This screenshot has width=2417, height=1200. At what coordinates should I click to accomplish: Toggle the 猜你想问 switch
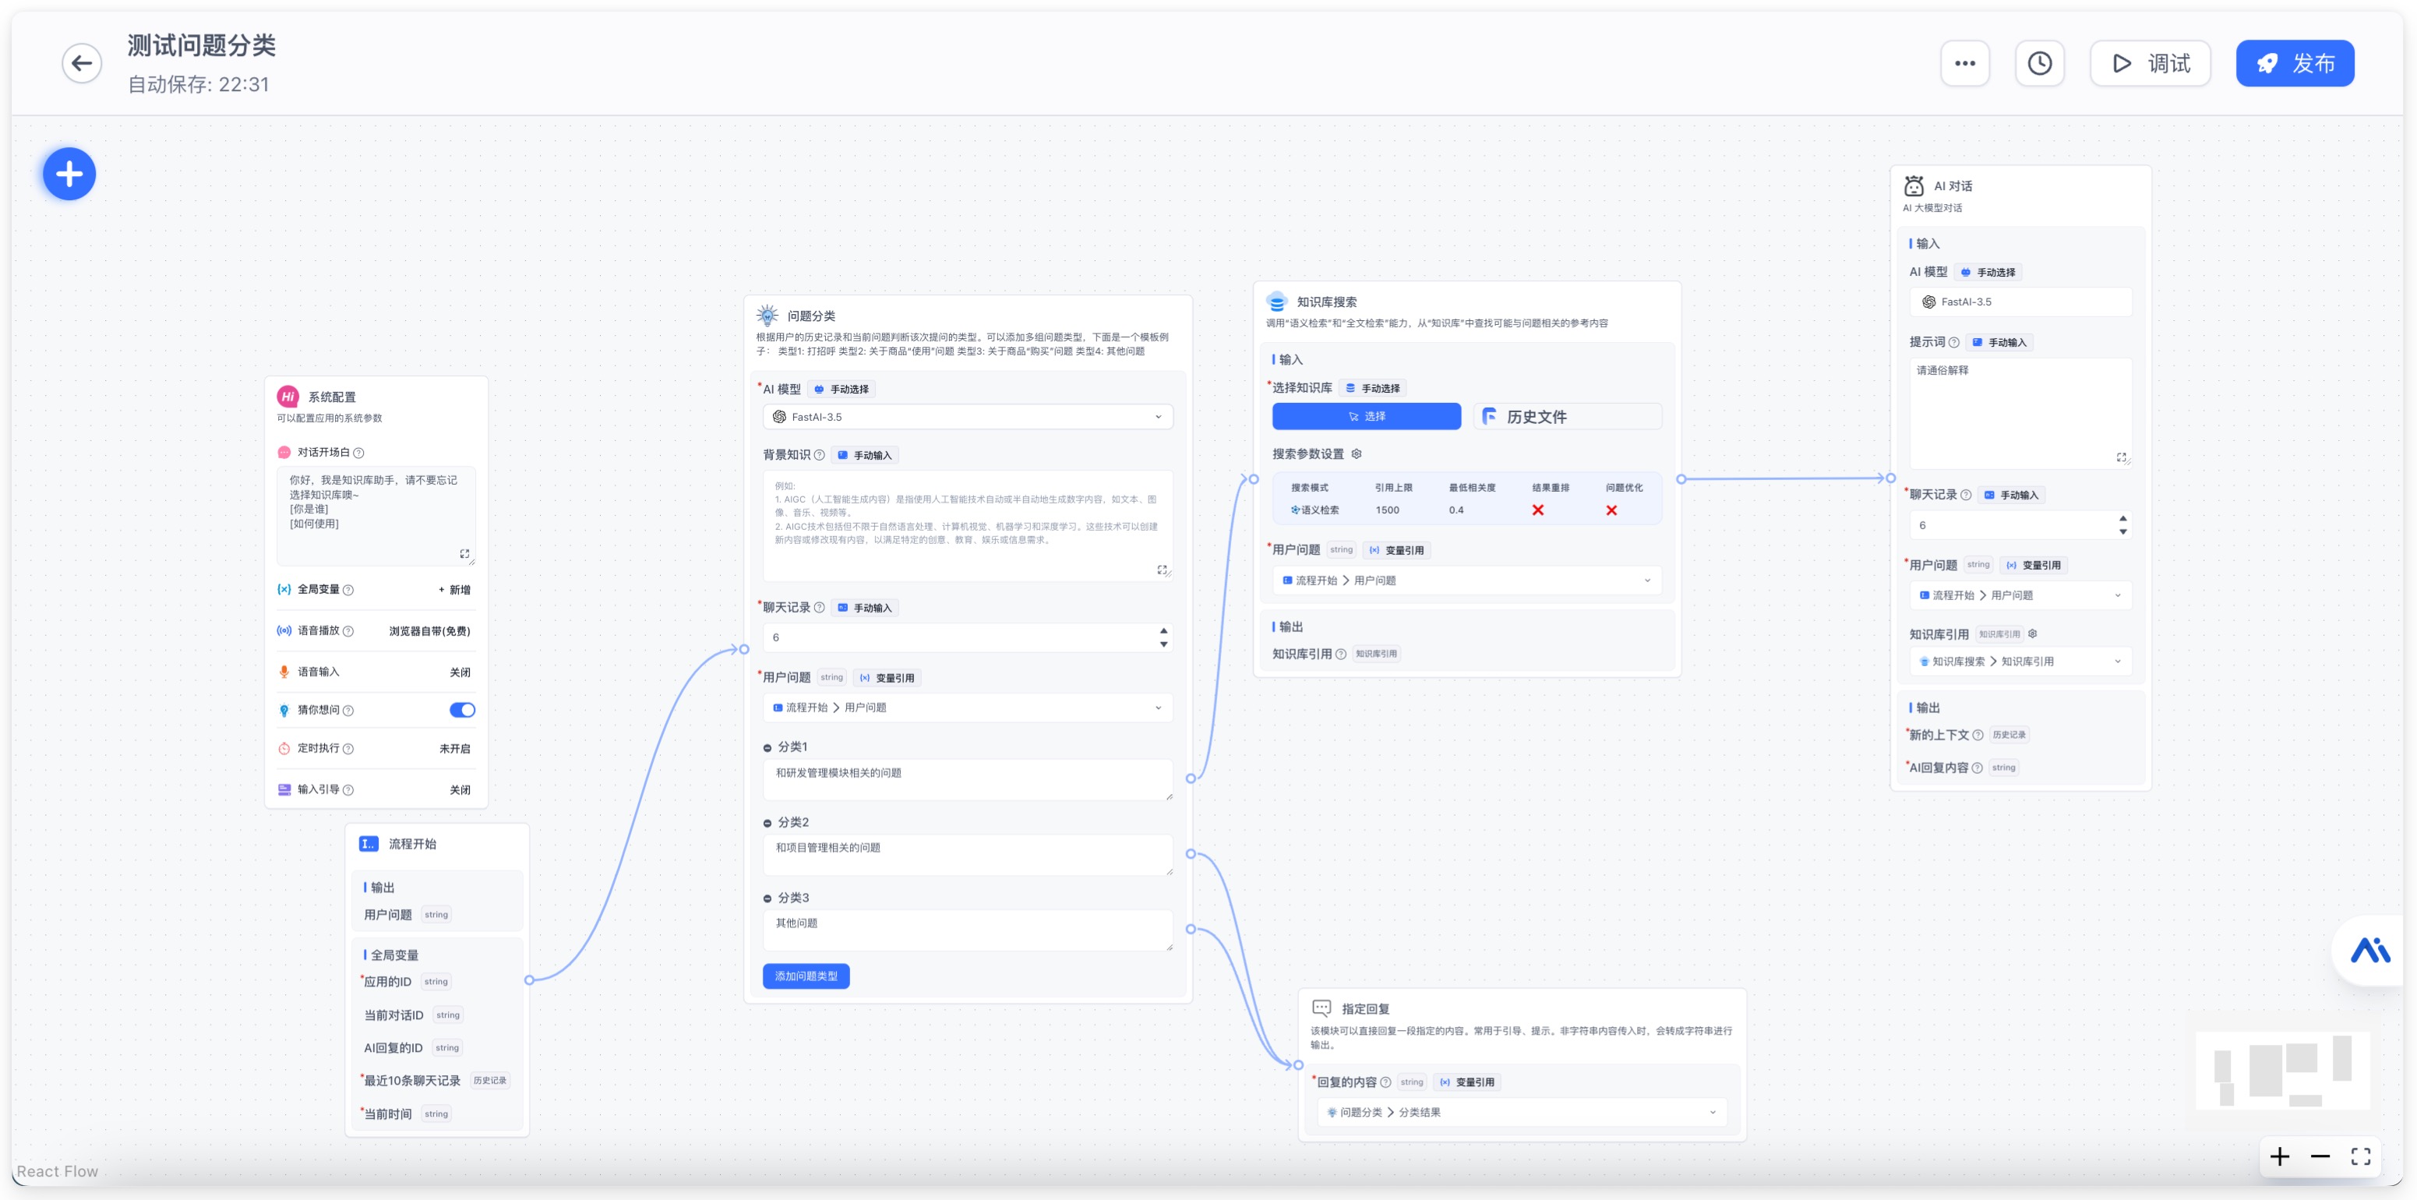pyautogui.click(x=461, y=710)
